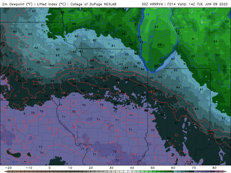Click the '2m Dewpoint (°F)' title text

coord(17,4)
